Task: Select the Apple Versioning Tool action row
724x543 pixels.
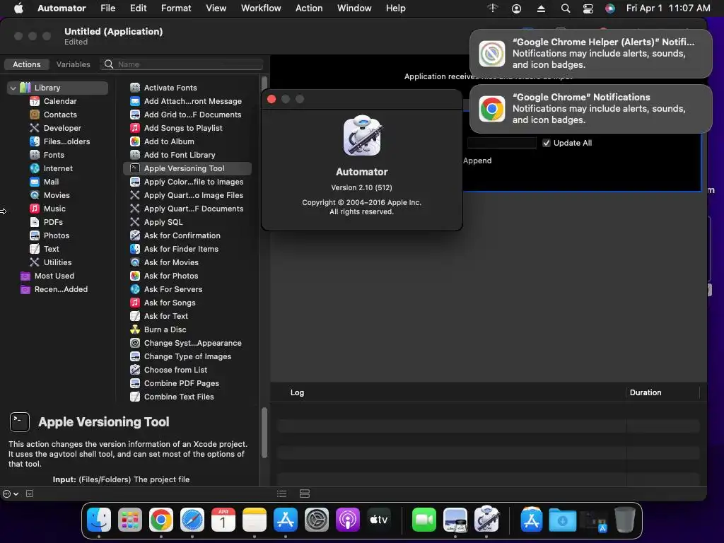Action: coord(187,168)
